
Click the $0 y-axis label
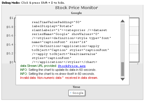pos(11,62)
